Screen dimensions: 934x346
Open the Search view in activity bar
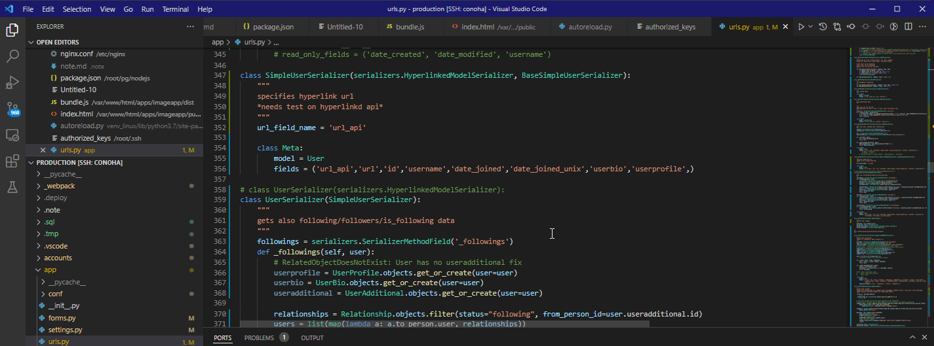[12, 56]
